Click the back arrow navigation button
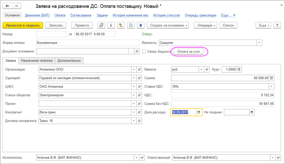This screenshot has height=164, width=285. pos(7,6)
